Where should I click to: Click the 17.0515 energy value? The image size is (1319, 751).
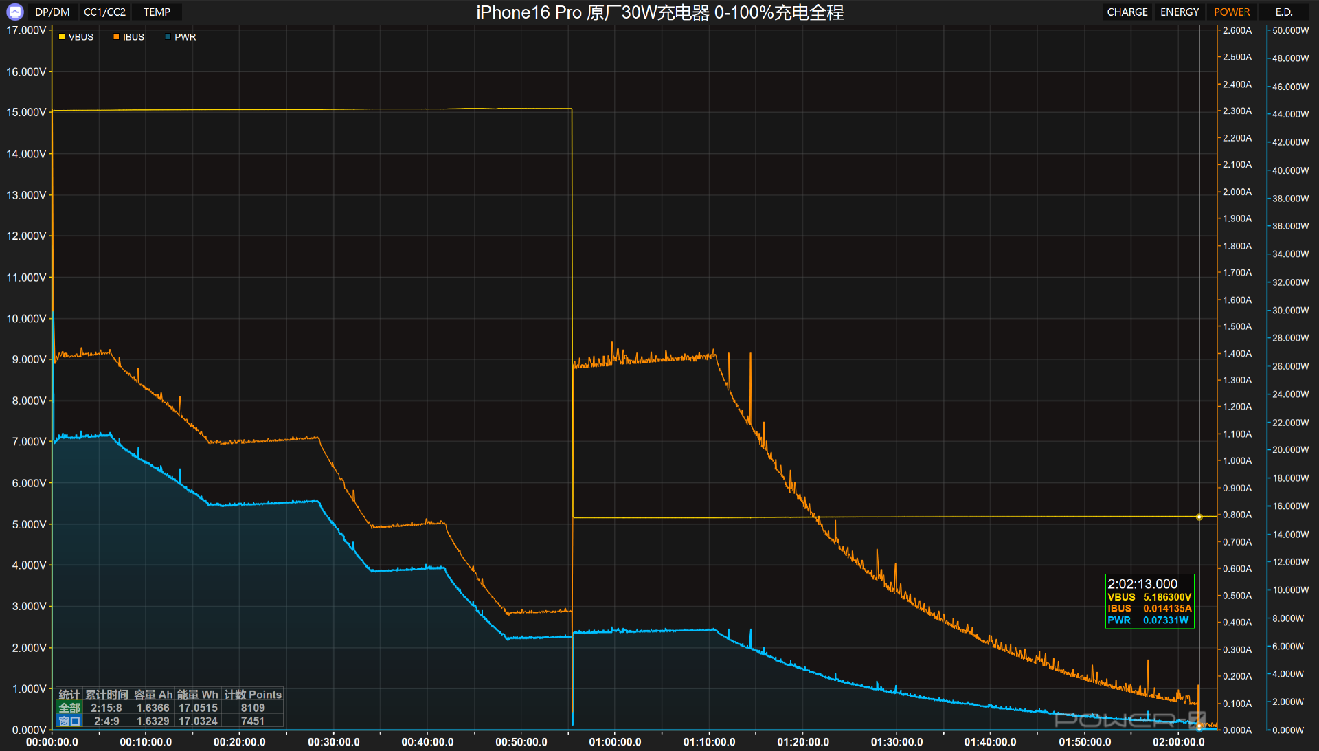tap(198, 708)
